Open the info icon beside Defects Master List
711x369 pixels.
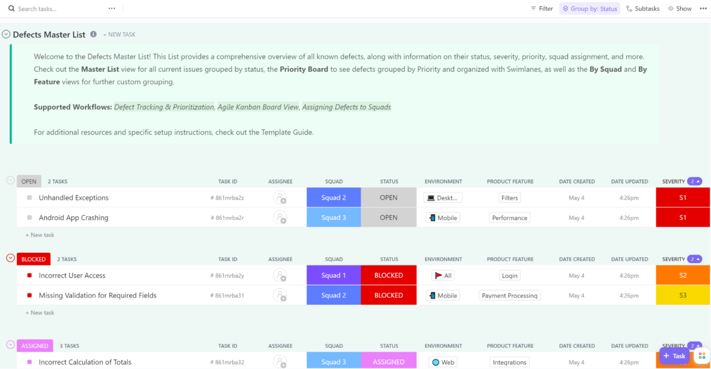pos(94,34)
